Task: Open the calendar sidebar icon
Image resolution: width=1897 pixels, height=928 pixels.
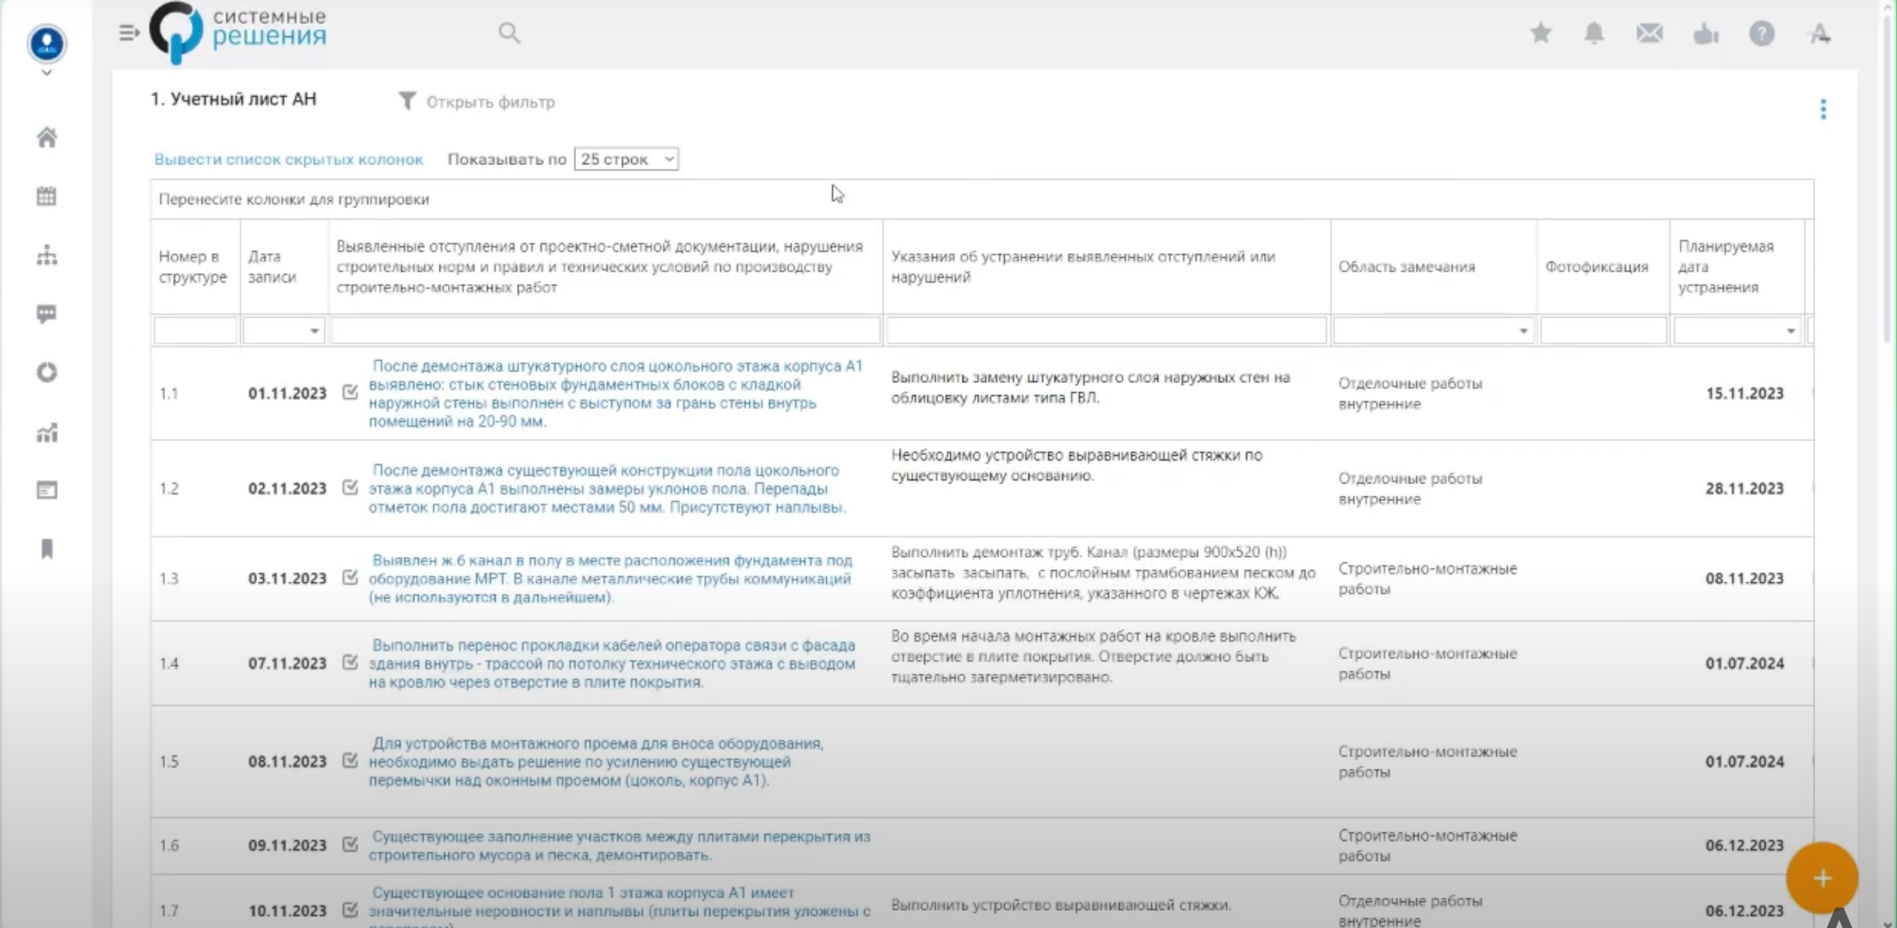Action: point(46,196)
